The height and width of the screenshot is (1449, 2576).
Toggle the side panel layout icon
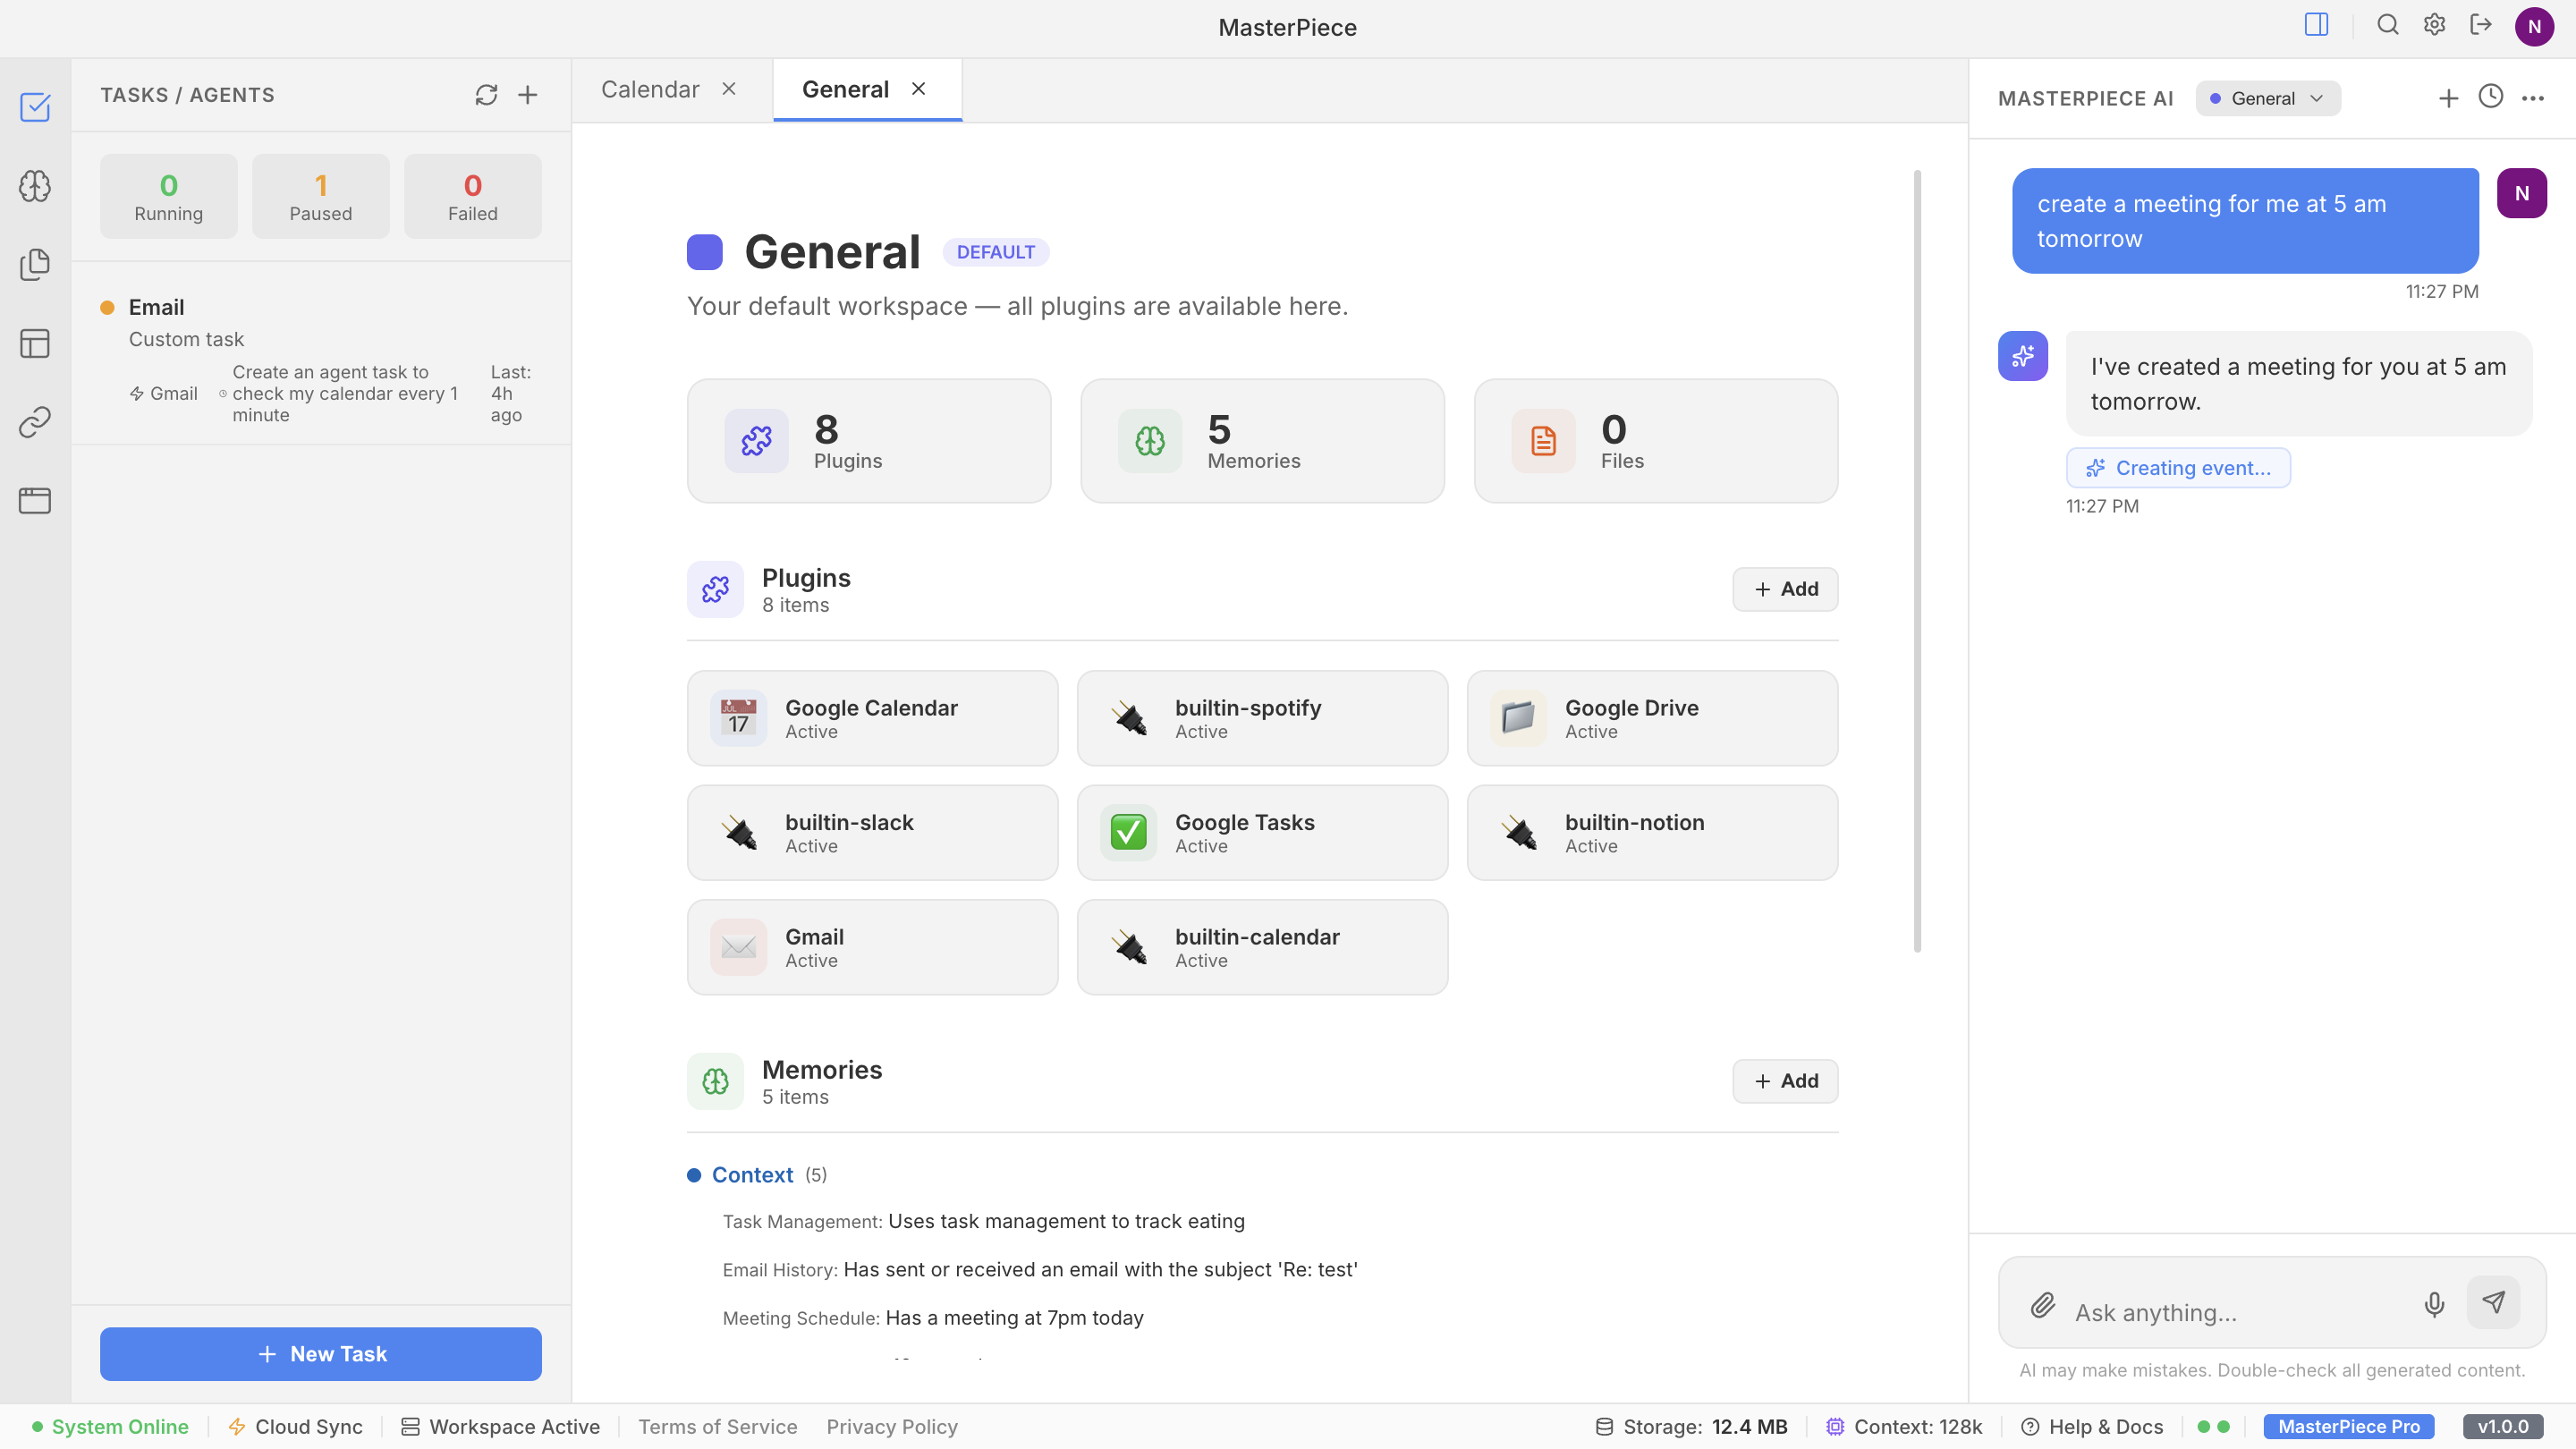pyautogui.click(x=2316, y=25)
